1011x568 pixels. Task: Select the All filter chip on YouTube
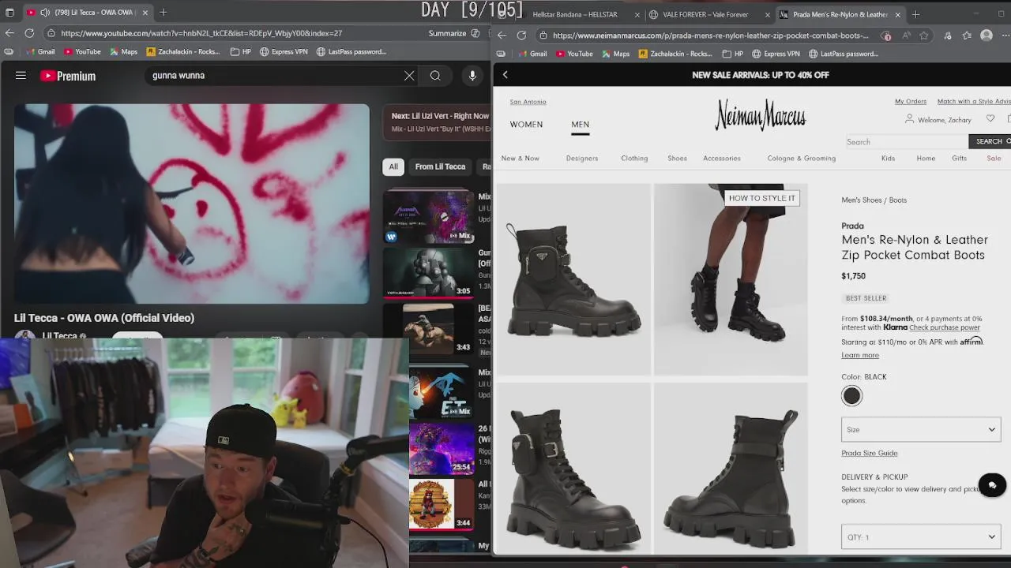click(x=393, y=166)
